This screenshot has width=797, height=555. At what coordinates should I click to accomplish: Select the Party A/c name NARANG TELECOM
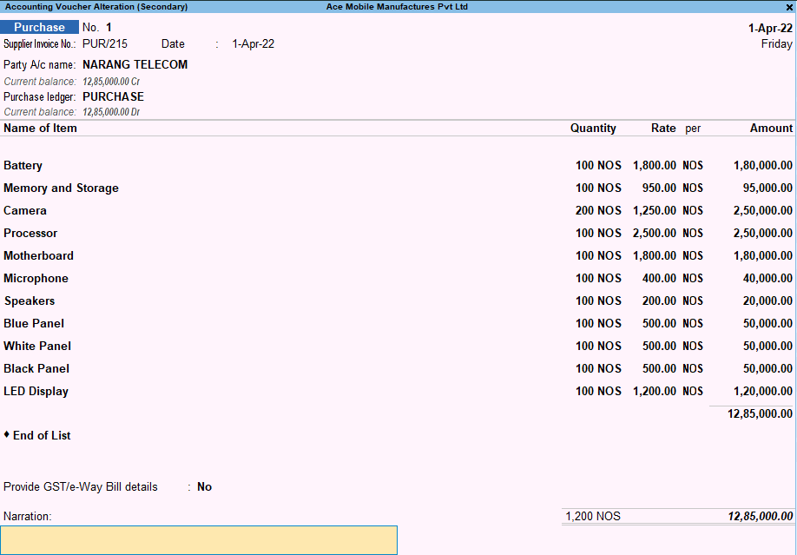point(135,64)
